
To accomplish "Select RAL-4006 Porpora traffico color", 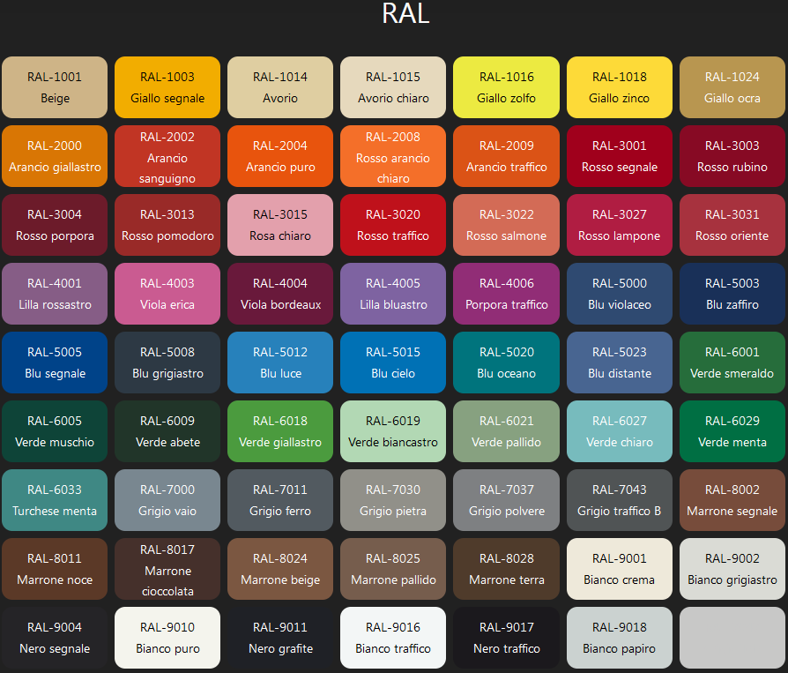I will [x=506, y=294].
